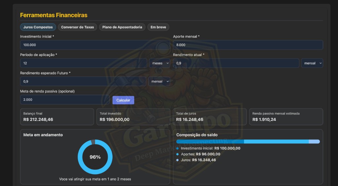Viewport: 338px width, 186px height.
Task: Click the Investimento inicial legend dot
Action: click(x=178, y=149)
